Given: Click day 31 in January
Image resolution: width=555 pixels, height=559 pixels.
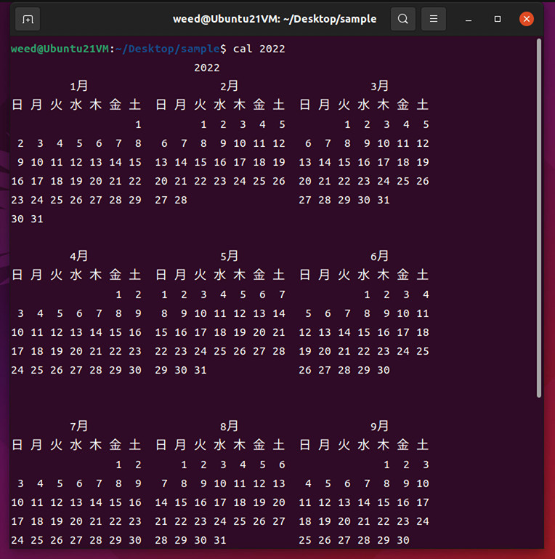Looking at the screenshot, I should coord(37,219).
